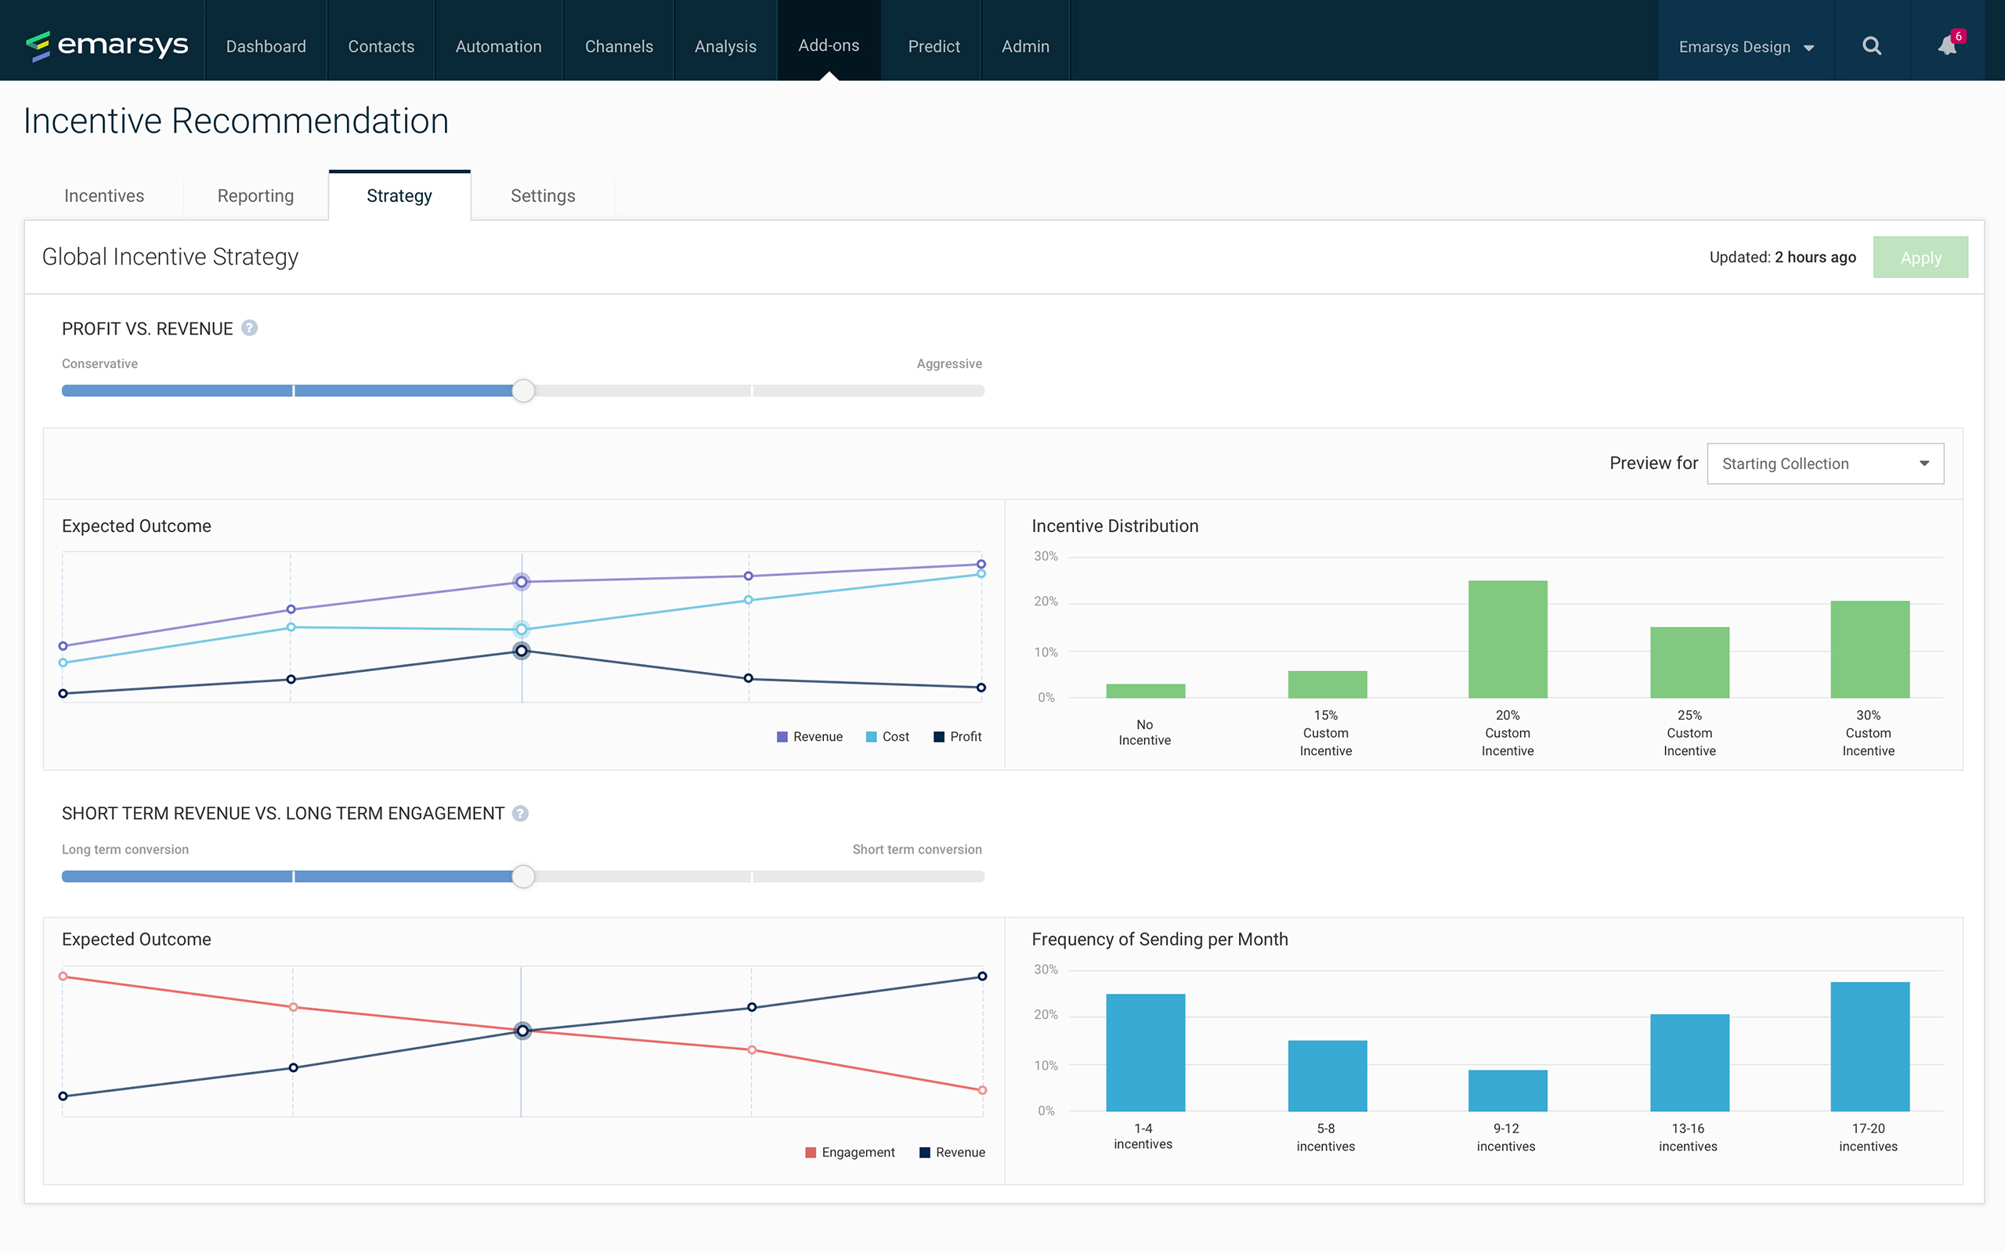Click the help icon beside Short Term Revenue heading

(x=520, y=813)
